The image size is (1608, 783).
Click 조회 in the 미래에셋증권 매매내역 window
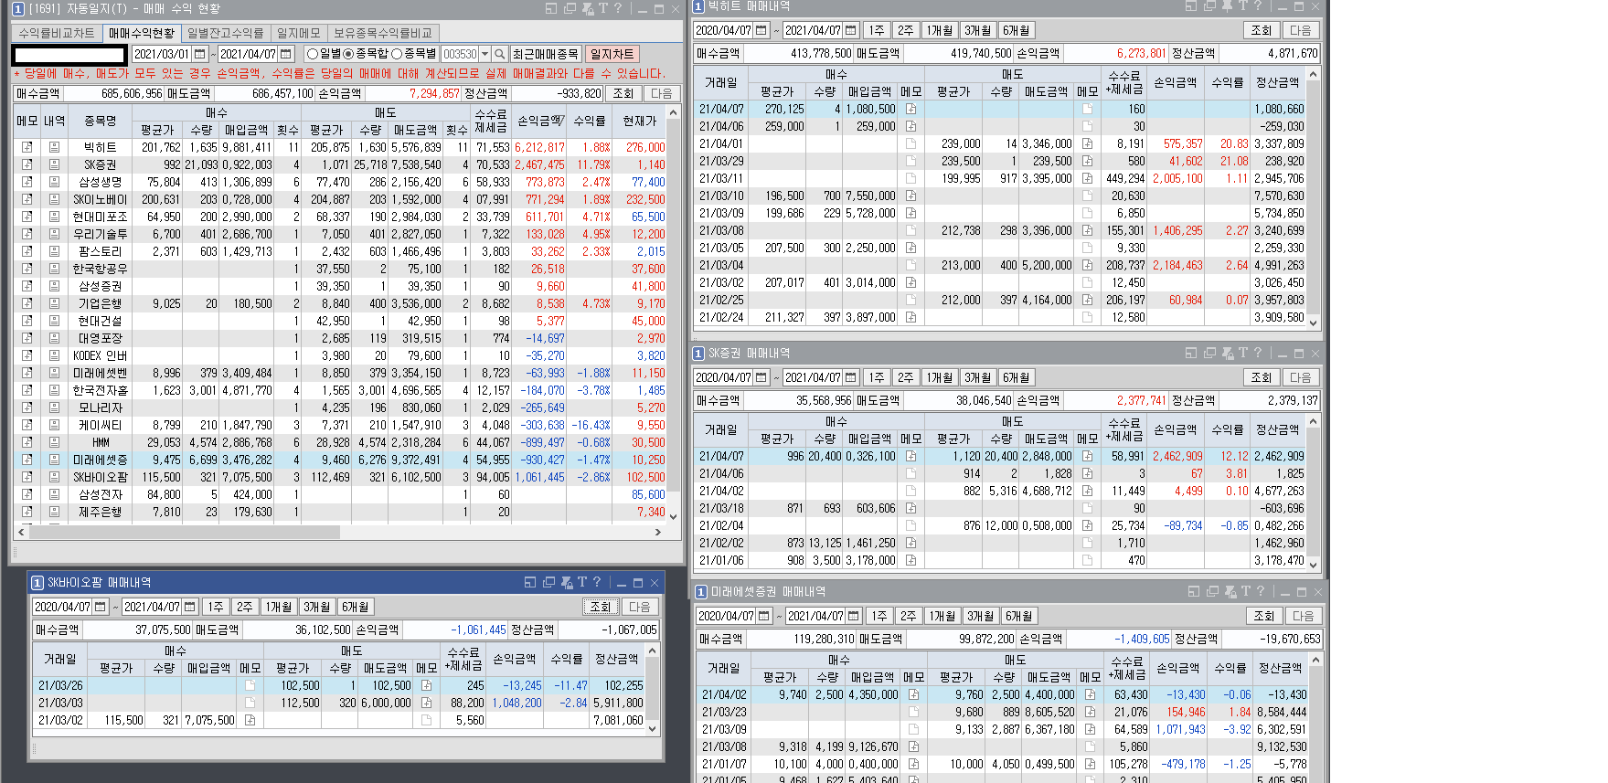click(x=1264, y=616)
